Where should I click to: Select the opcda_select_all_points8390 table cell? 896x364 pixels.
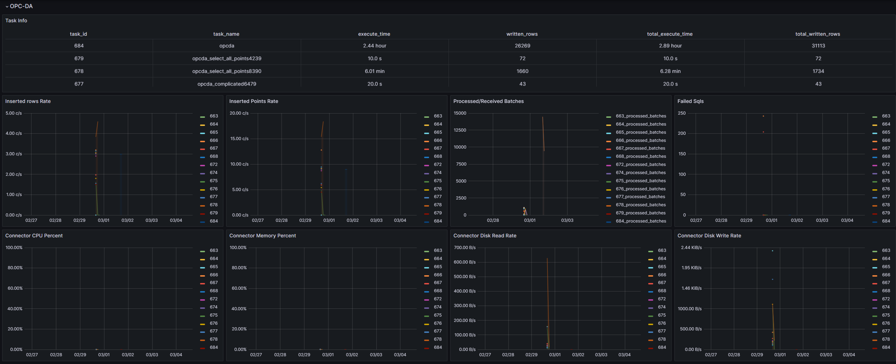tap(227, 71)
